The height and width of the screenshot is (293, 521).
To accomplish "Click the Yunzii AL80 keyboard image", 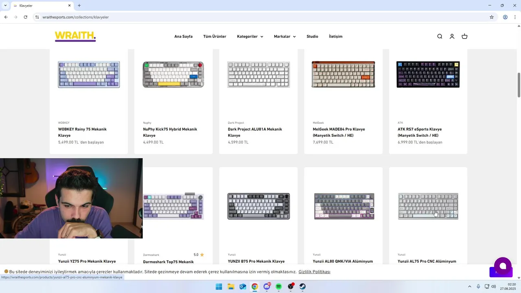I will pos(344,206).
